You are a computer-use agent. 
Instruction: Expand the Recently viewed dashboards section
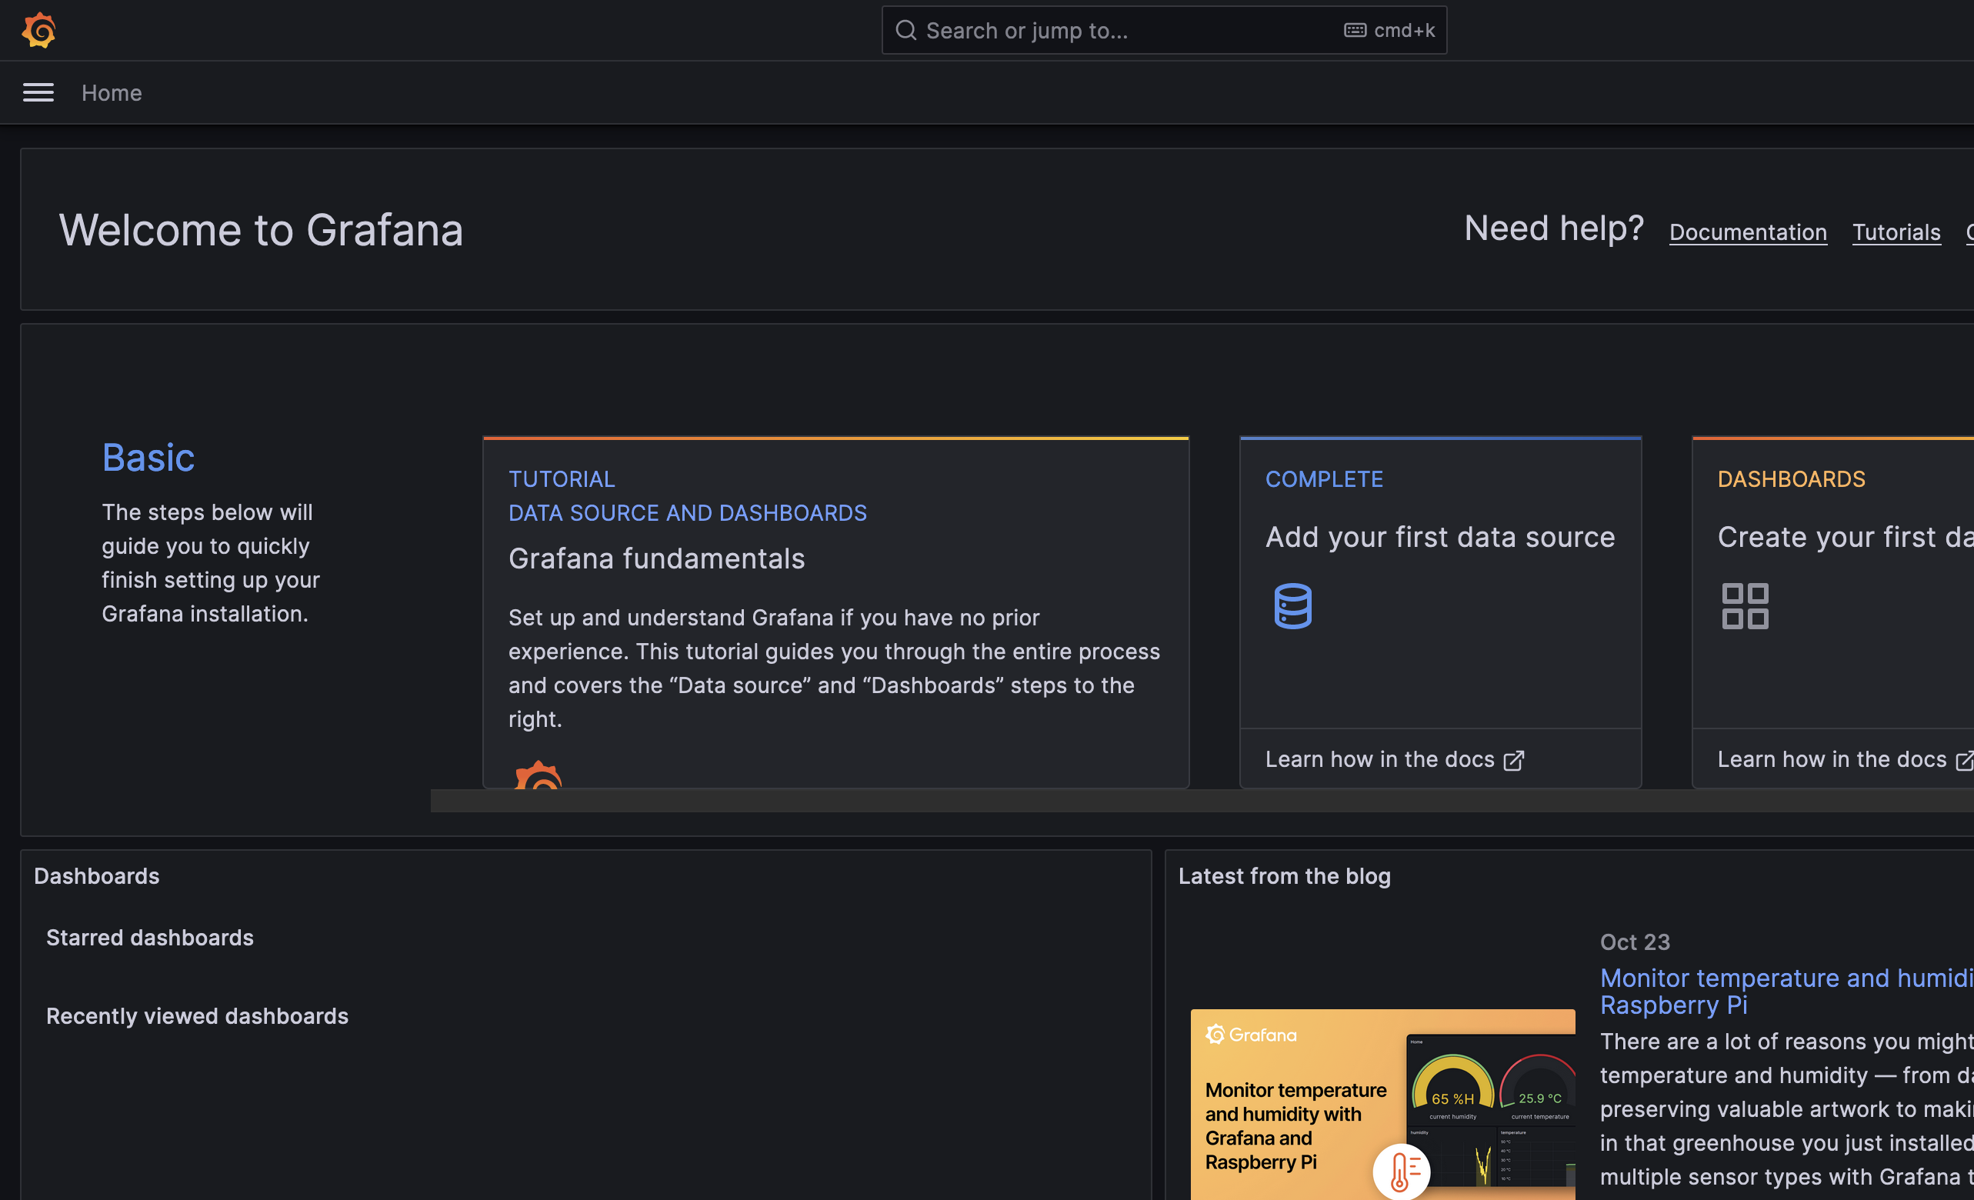coord(196,1015)
